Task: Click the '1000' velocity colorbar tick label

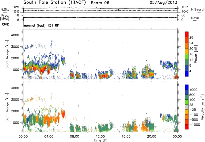Action: pos(193,90)
